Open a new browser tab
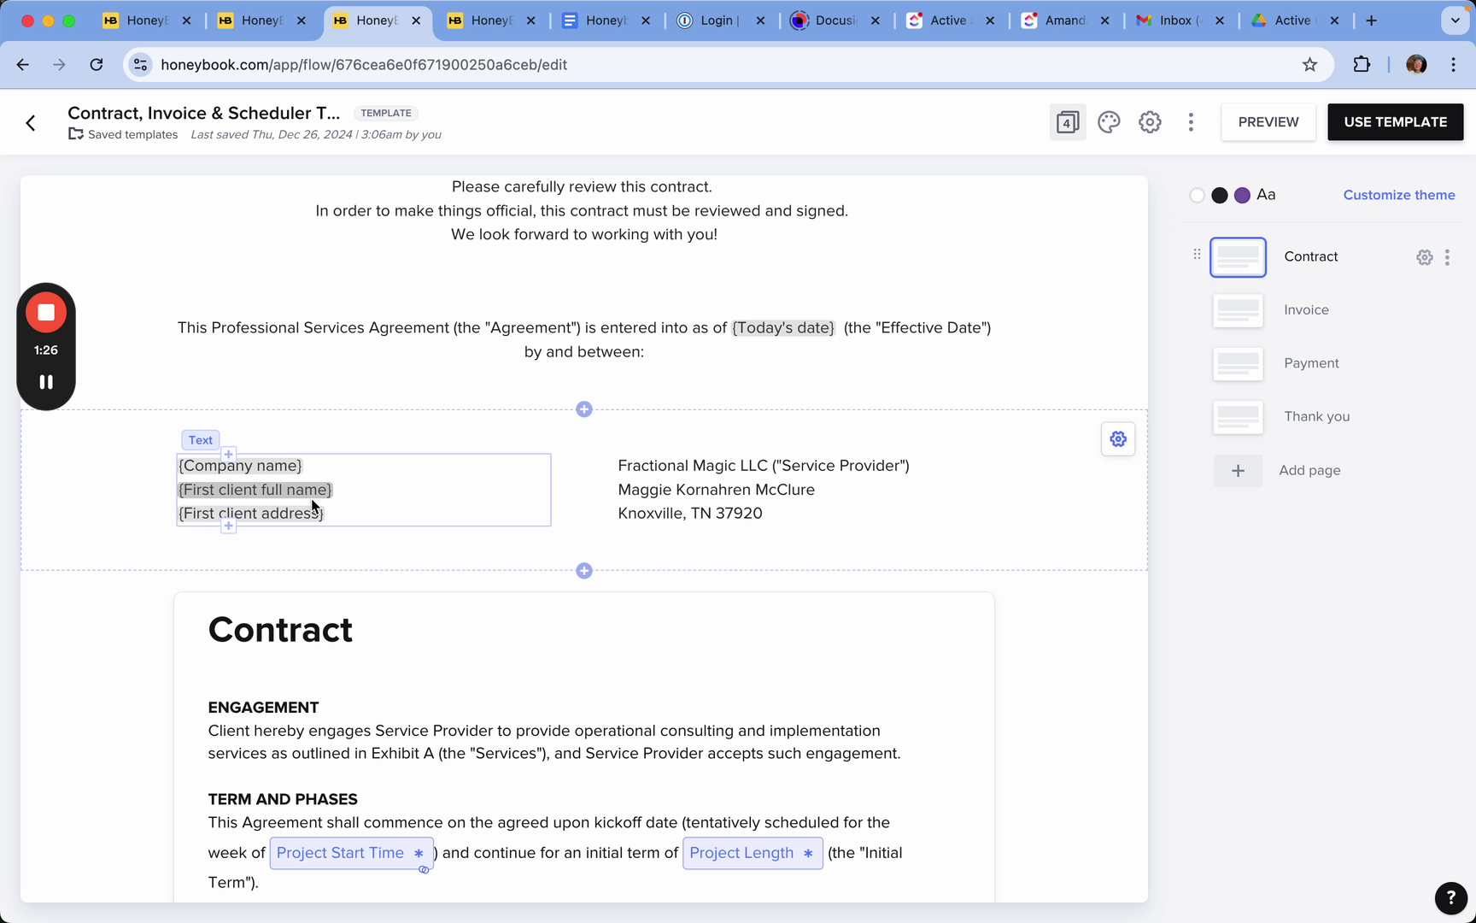 pos(1371,21)
